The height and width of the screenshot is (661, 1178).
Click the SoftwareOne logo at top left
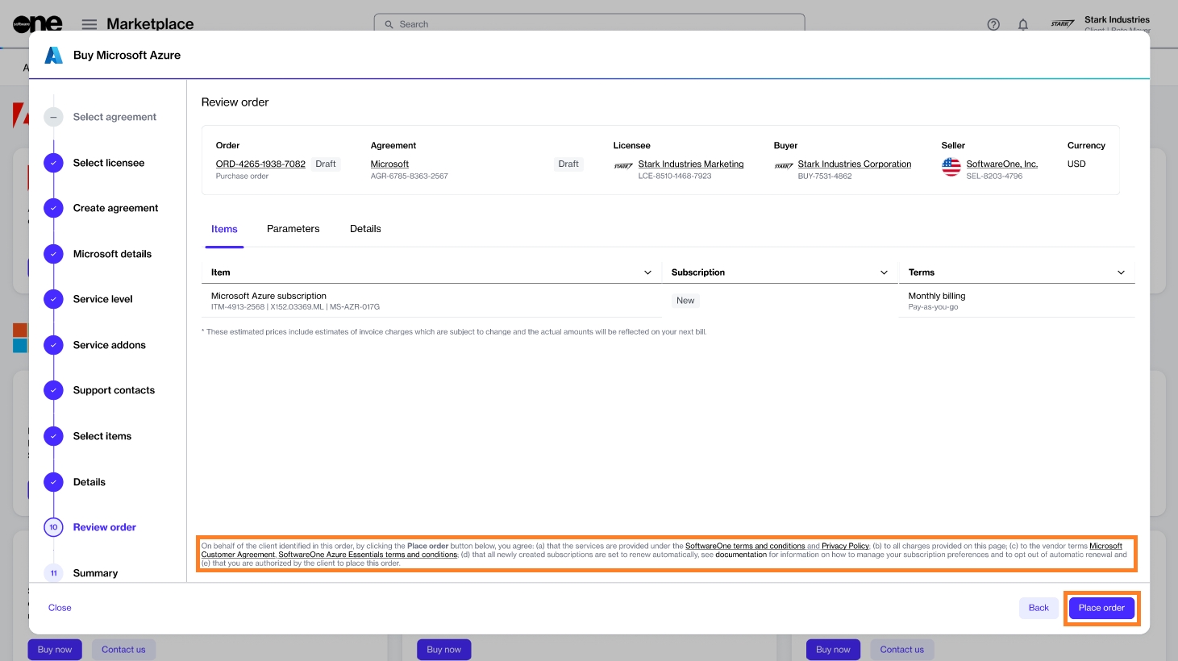[37, 23]
